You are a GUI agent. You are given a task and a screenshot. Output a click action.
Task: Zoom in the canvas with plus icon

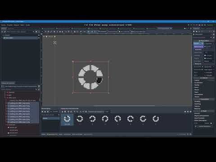click(55, 36)
